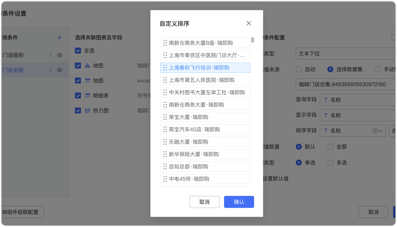Toggle the eye icon next to 门店名称
397x227 pixels.
(x=60, y=70)
